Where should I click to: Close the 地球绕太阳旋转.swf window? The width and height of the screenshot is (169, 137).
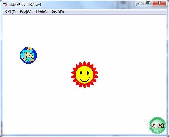[x=159, y=3]
